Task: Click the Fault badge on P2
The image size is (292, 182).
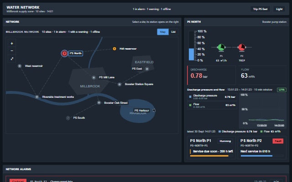Action: [x=278, y=141]
